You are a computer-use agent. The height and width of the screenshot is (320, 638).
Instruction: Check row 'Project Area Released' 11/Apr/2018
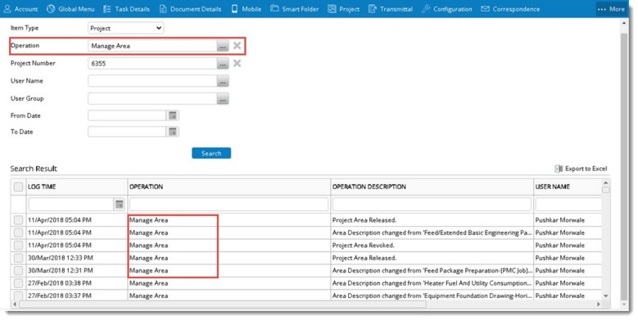pos(18,220)
